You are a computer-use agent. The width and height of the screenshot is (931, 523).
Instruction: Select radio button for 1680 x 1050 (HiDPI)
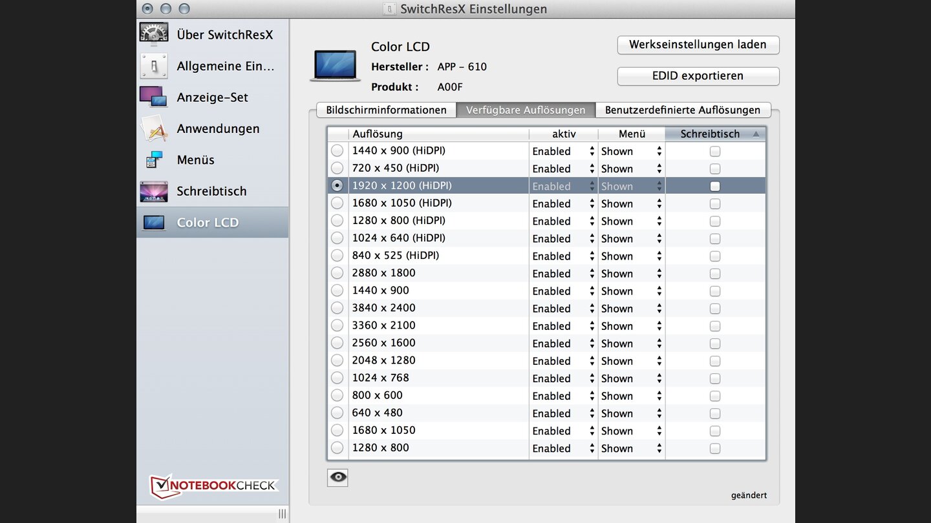337,203
